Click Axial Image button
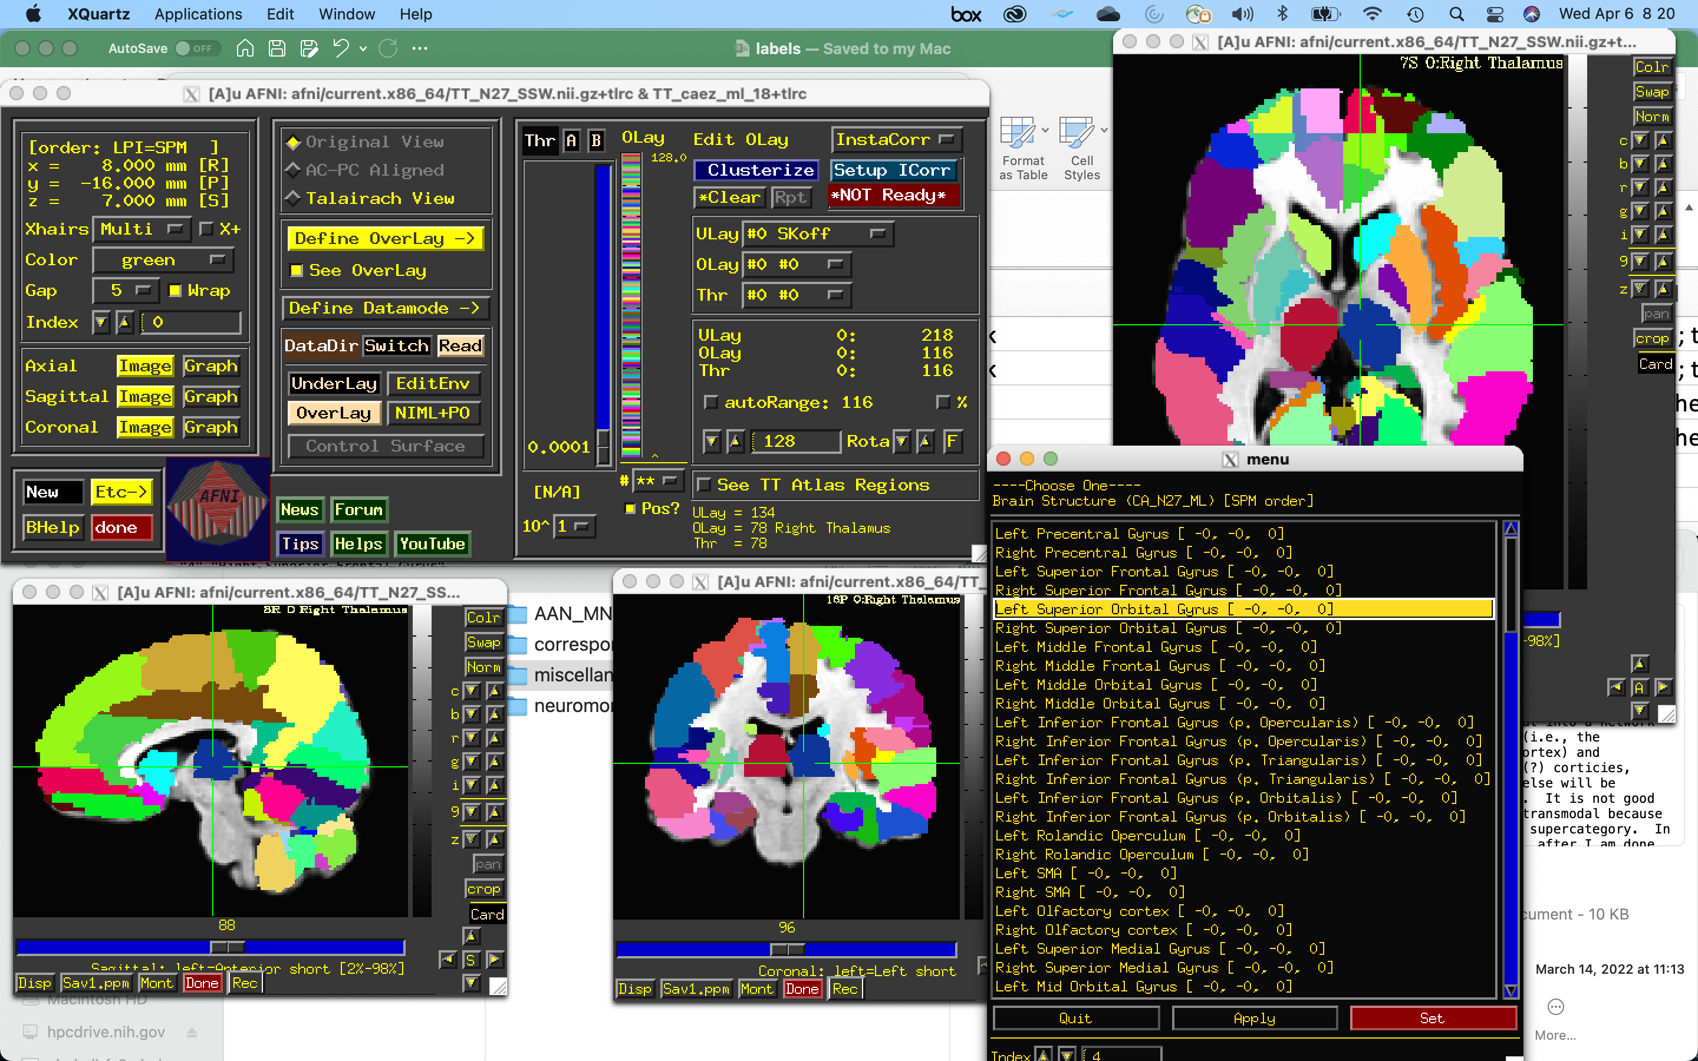Viewport: 1698px width, 1061px height. click(x=144, y=366)
